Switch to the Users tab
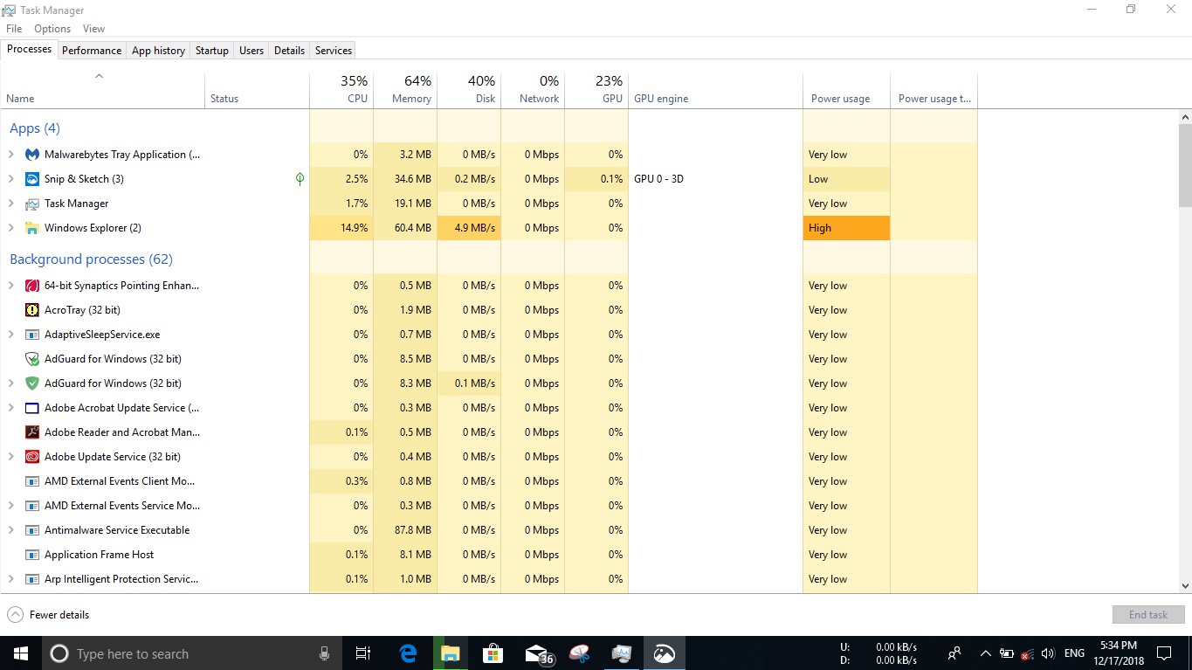This screenshot has height=670, width=1192. (x=251, y=51)
